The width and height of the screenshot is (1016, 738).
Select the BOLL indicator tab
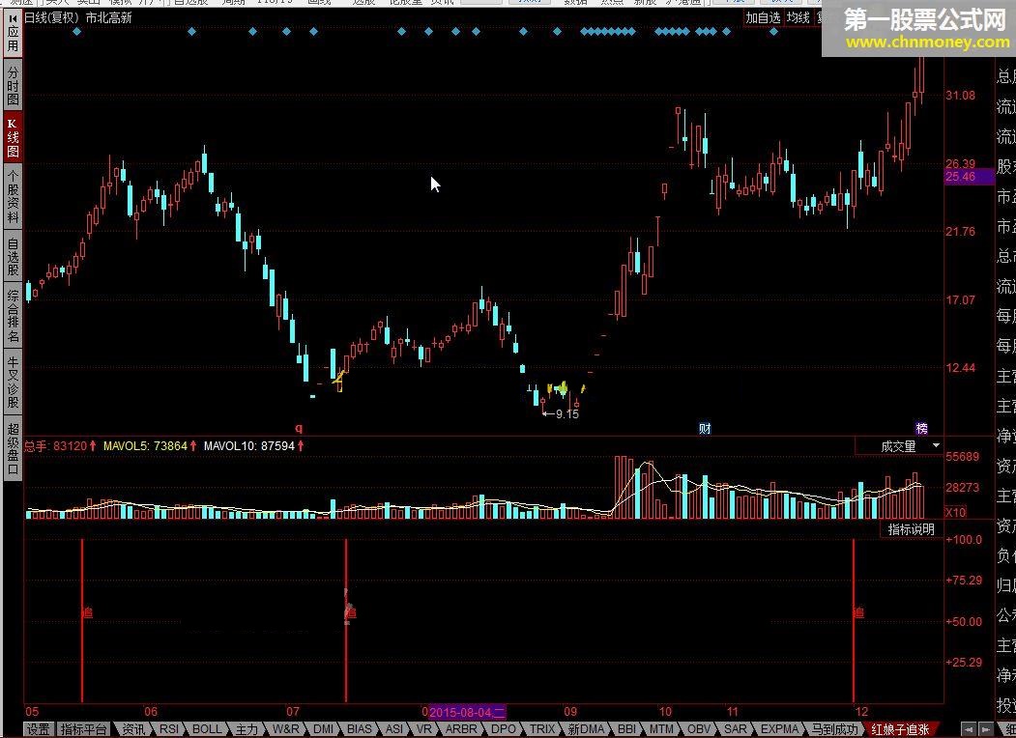click(x=207, y=729)
